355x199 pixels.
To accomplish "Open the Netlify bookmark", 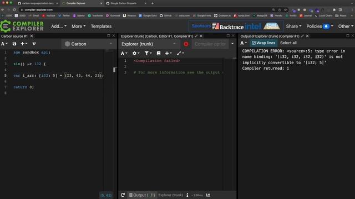I will pyautogui.click(x=291, y=15).
